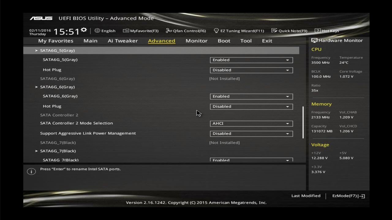Open the Ai Tweaker tab

[x=123, y=41]
